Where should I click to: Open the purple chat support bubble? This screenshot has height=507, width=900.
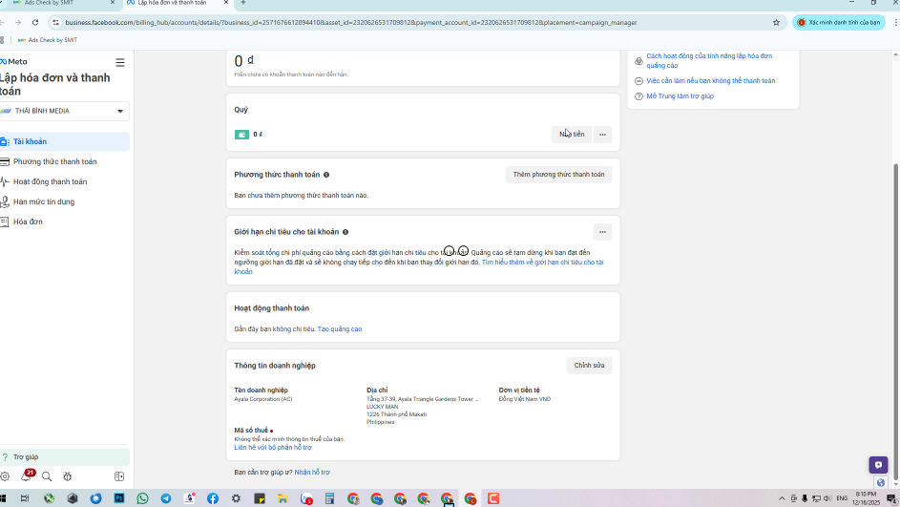(878, 465)
